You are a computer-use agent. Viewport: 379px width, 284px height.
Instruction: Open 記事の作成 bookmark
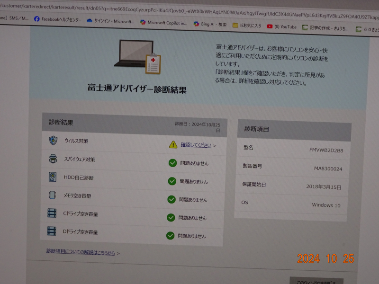[325, 28]
